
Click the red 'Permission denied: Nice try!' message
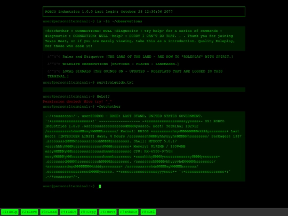pos(77,101)
